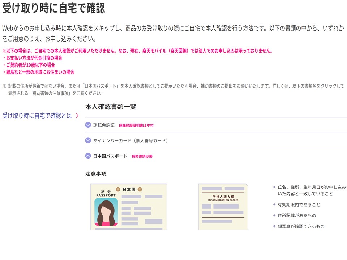The height and width of the screenshot is (260, 347).
Task: Click the upward chevron icon beside 日本国パスポート
Action: 87,156
